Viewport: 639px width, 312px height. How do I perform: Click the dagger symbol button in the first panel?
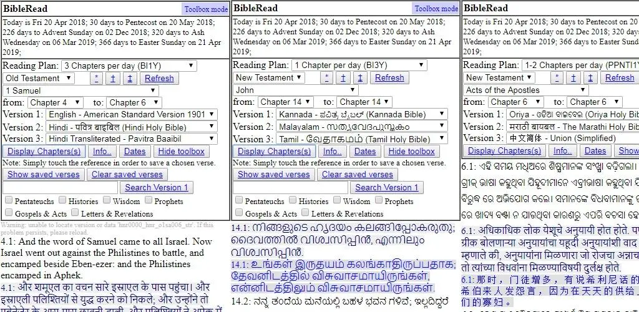click(x=113, y=78)
